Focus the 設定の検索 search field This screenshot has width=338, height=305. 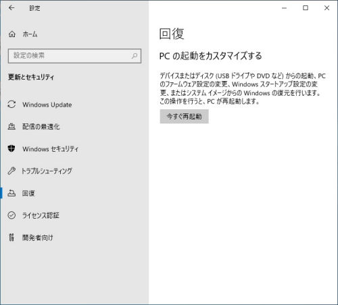tap(74, 56)
